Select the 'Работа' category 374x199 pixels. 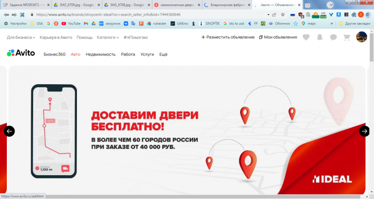click(128, 54)
